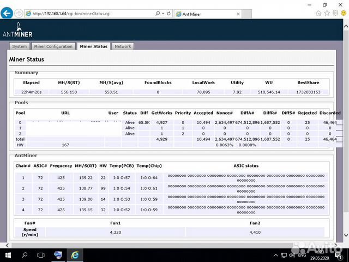The height and width of the screenshot is (262, 349).
Task: Open the Windows Start menu
Action: (8, 255)
